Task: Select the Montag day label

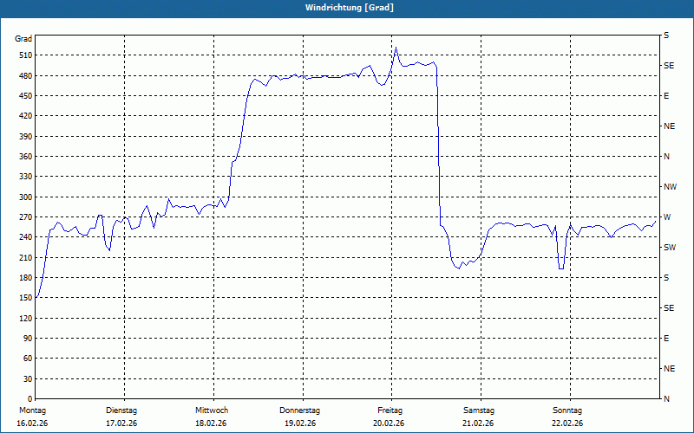Action: (x=32, y=410)
